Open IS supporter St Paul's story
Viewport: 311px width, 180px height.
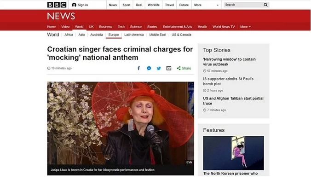[228, 81]
